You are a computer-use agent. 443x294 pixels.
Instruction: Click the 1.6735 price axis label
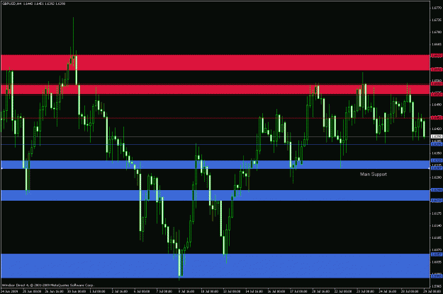(x=437, y=20)
